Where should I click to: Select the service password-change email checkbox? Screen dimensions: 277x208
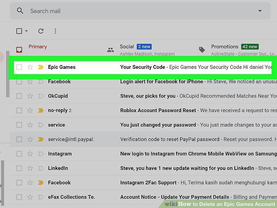(19, 125)
